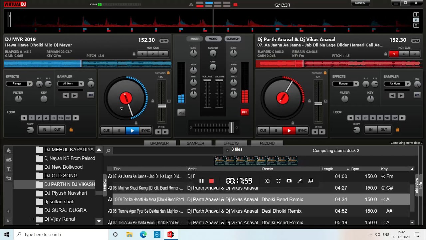Screen dimensions: 426x240
Task: Switch to the VIDEO panel tab
Action: pos(213,39)
